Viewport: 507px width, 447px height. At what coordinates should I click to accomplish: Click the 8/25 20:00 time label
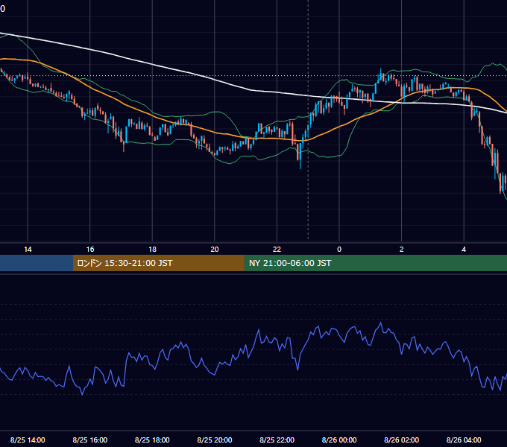click(x=215, y=440)
